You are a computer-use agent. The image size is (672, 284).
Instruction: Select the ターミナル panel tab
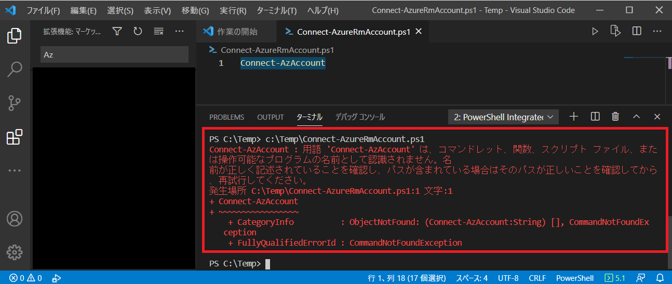(310, 117)
